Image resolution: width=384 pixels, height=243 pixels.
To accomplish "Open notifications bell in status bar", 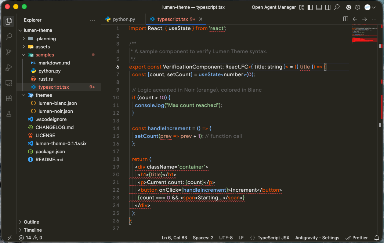I will click(377, 238).
